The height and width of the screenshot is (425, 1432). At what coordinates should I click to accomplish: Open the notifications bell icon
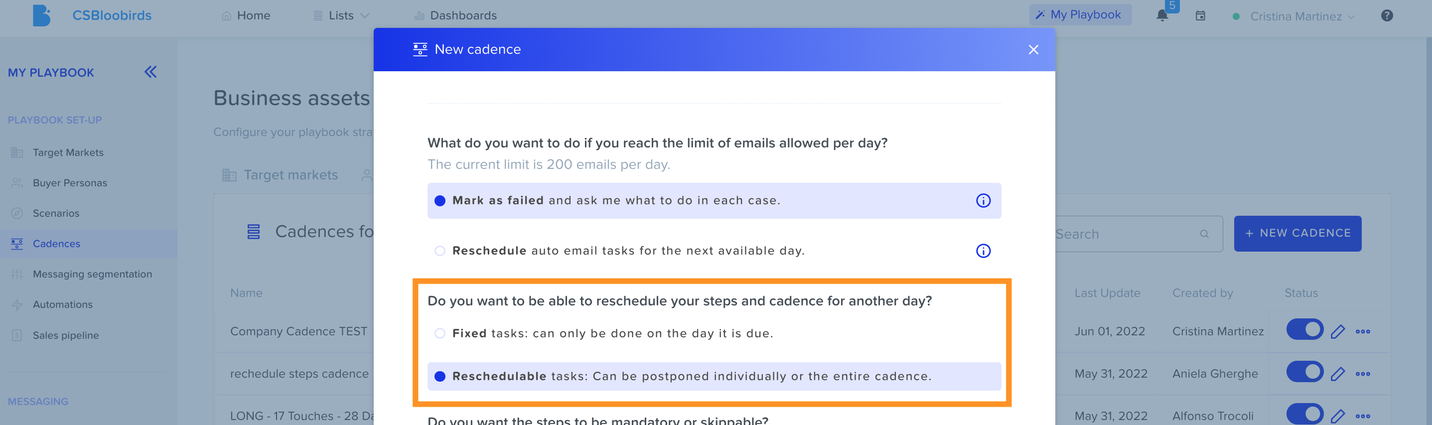(1162, 16)
